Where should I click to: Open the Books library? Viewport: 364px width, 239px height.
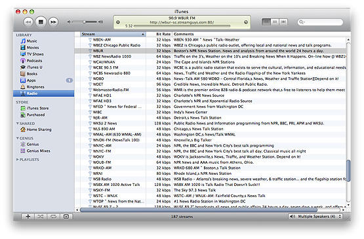[x=32, y=74]
